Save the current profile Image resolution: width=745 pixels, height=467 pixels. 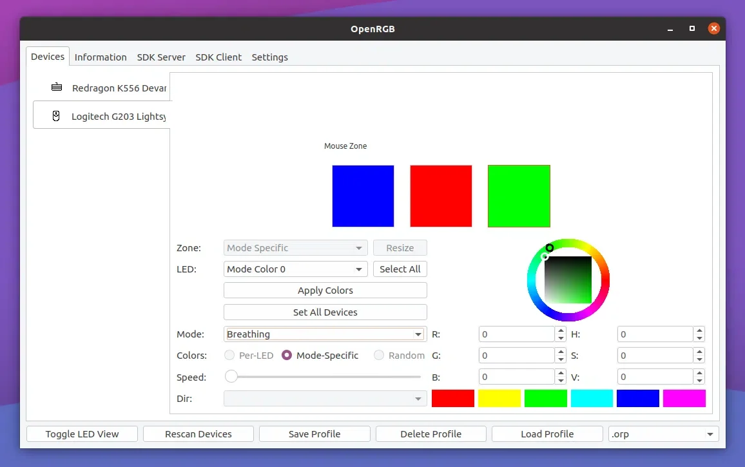[314, 434]
